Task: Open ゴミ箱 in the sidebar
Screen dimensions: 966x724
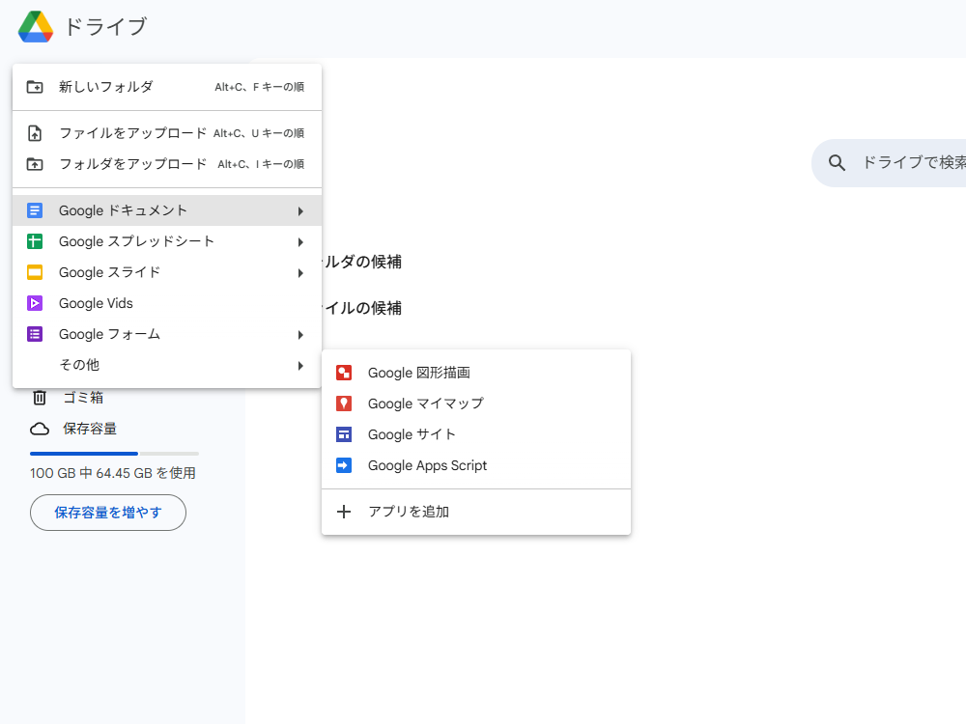Action: pyautogui.click(x=83, y=398)
